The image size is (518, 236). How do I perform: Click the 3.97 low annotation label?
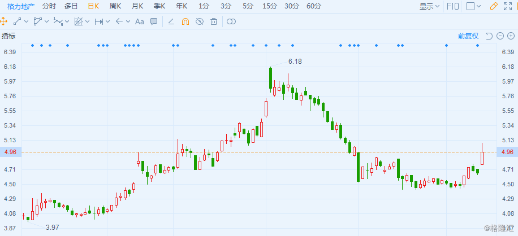pos(53,227)
